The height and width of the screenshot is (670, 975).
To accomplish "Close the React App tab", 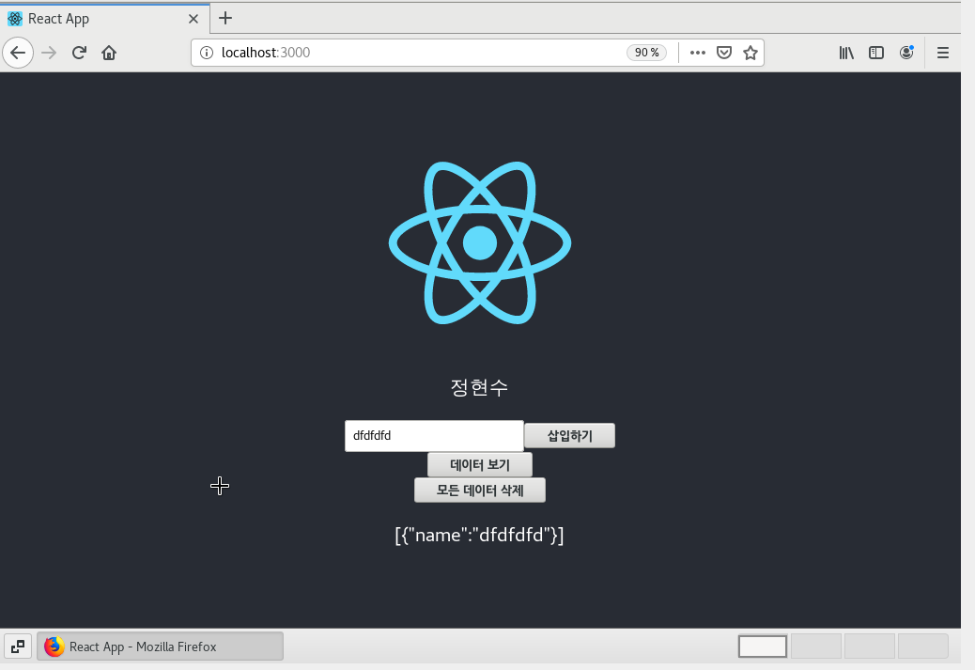I will coord(193,19).
